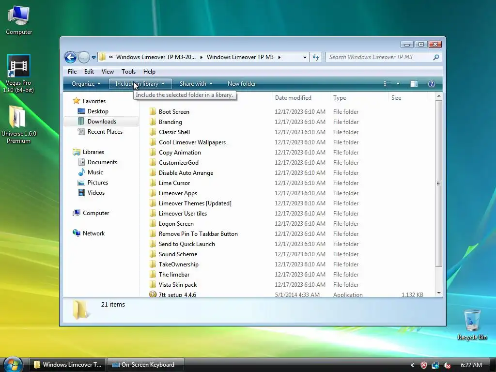496x372 pixels.
Task: Change your view icon in toolbar
Action: click(385, 84)
